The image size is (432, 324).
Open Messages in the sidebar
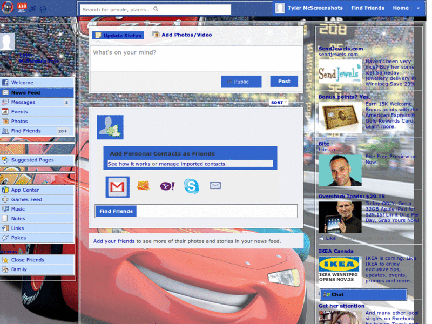coord(37,102)
